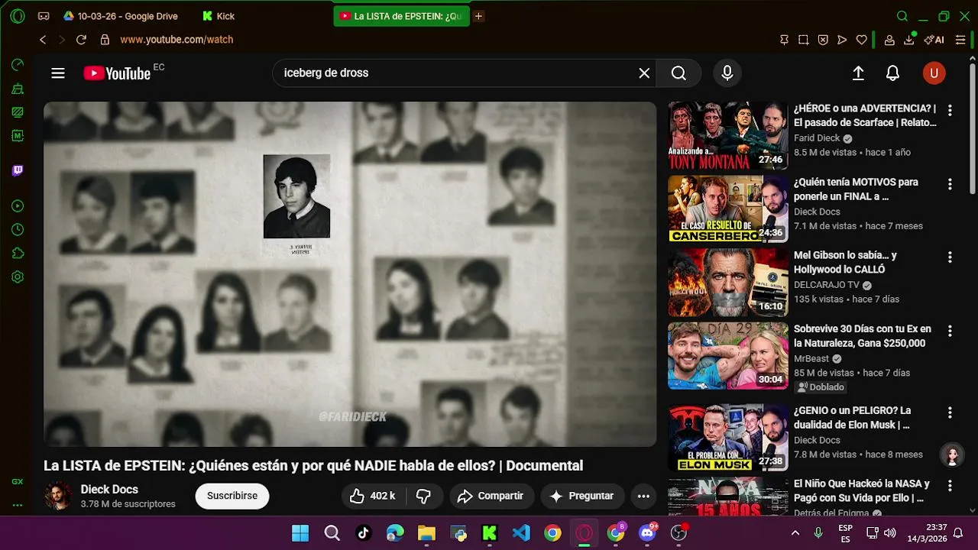The width and height of the screenshot is (978, 550).
Task: Open options for Mel Gibson video
Action: [950, 258]
